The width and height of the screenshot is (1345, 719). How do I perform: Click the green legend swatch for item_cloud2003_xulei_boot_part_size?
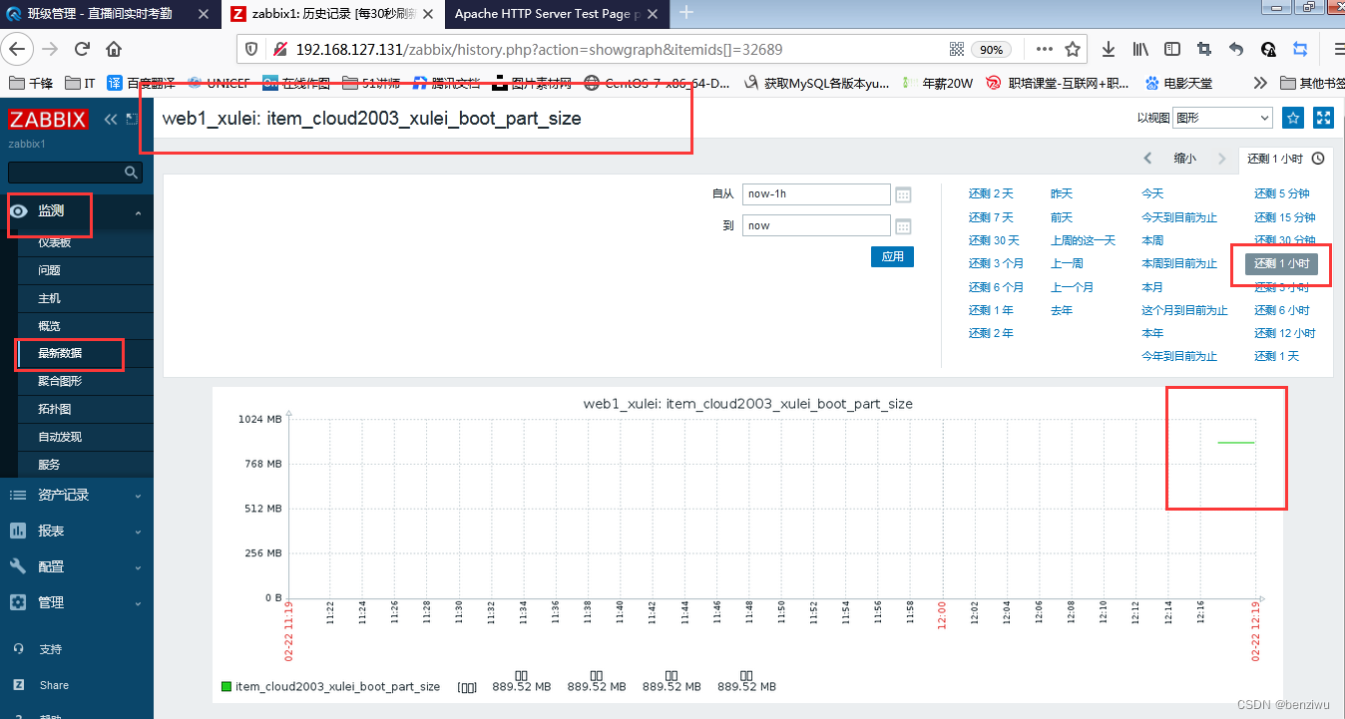click(x=226, y=686)
